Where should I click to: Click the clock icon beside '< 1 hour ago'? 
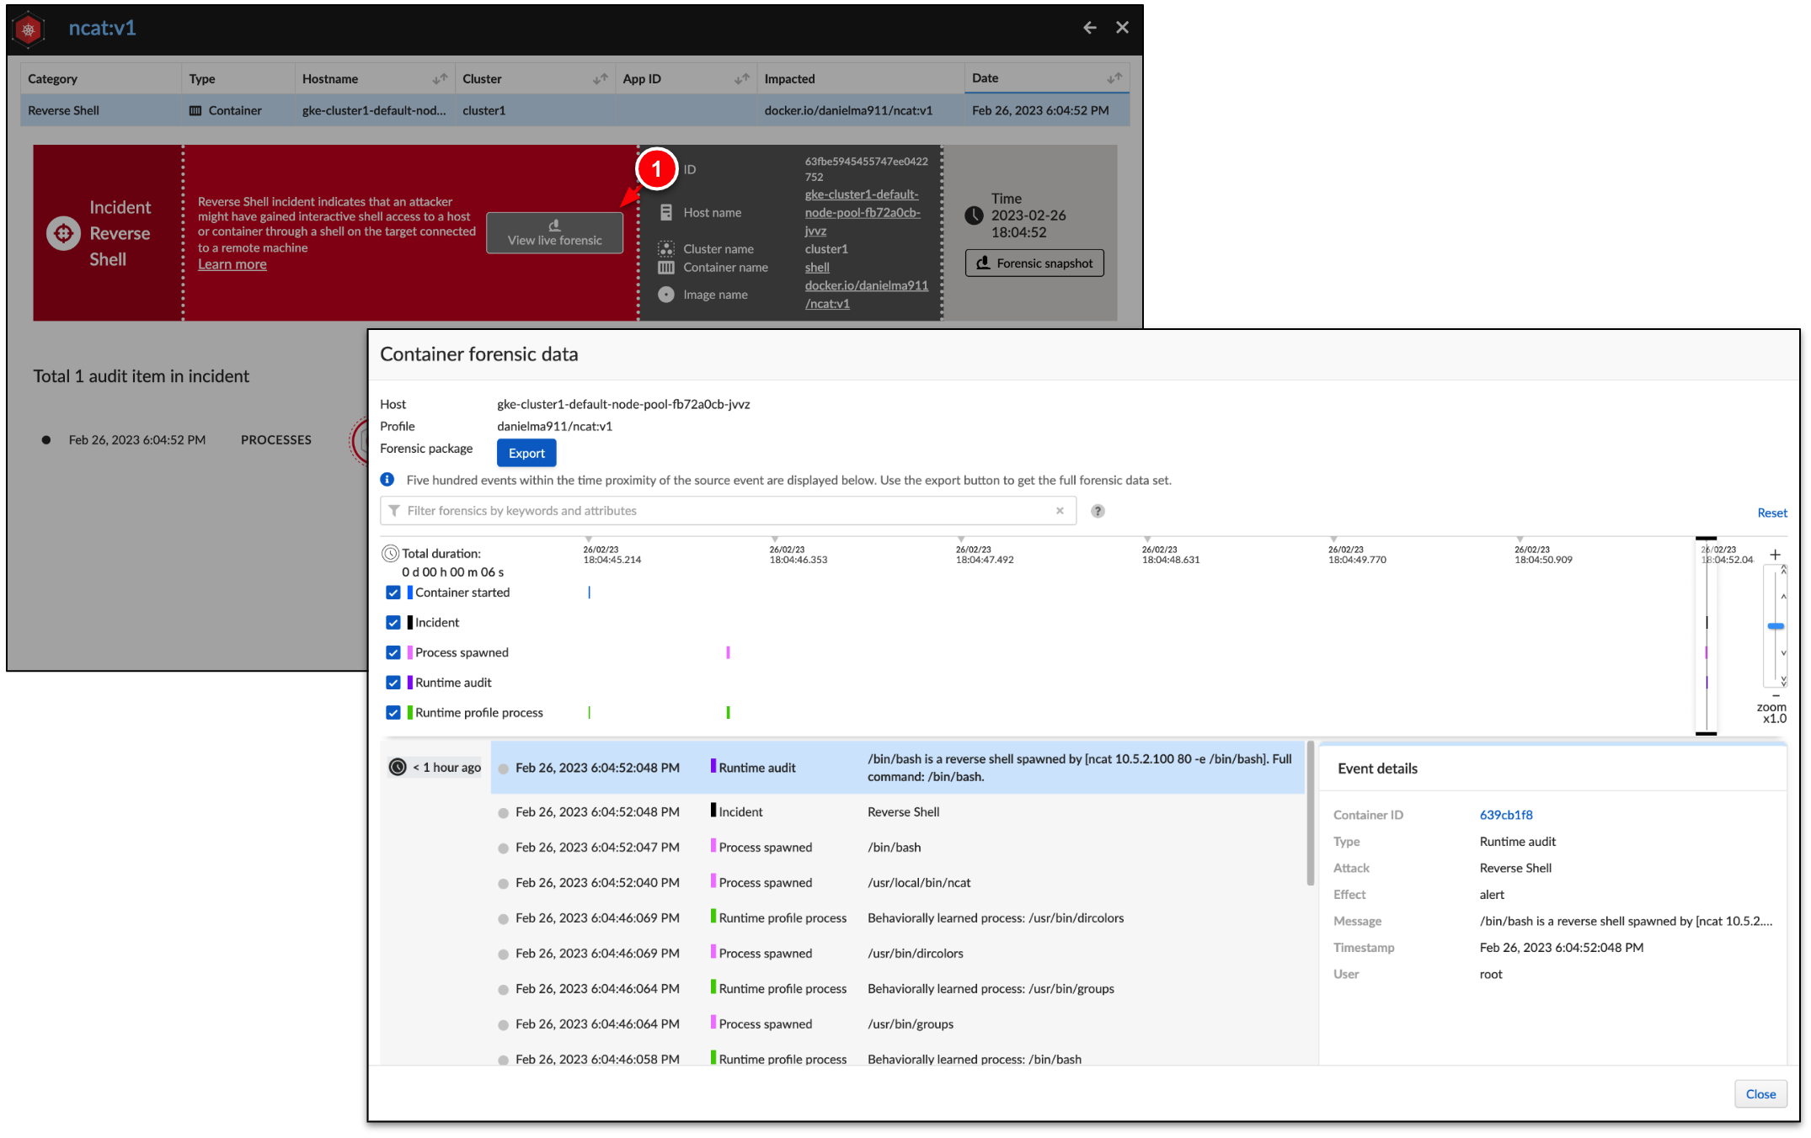[398, 767]
